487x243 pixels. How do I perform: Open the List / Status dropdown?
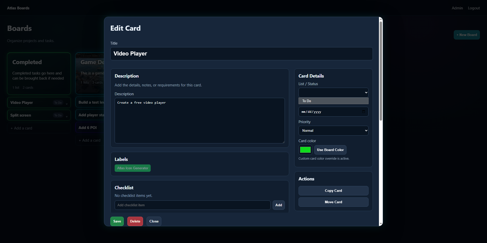(x=333, y=93)
